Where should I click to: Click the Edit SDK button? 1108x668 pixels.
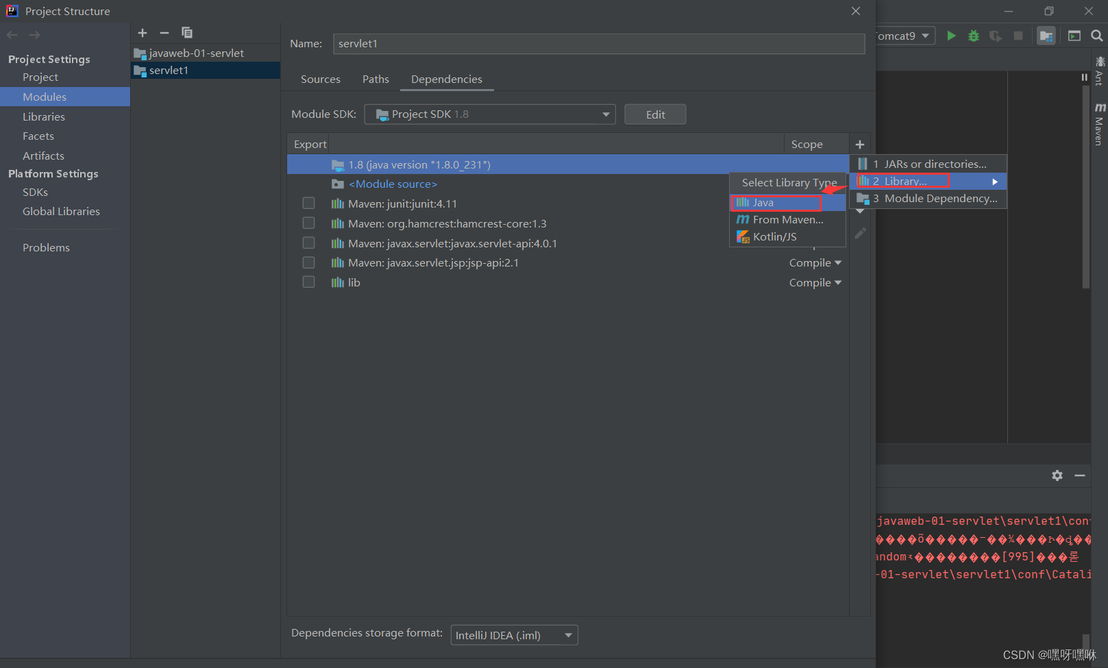tap(655, 114)
